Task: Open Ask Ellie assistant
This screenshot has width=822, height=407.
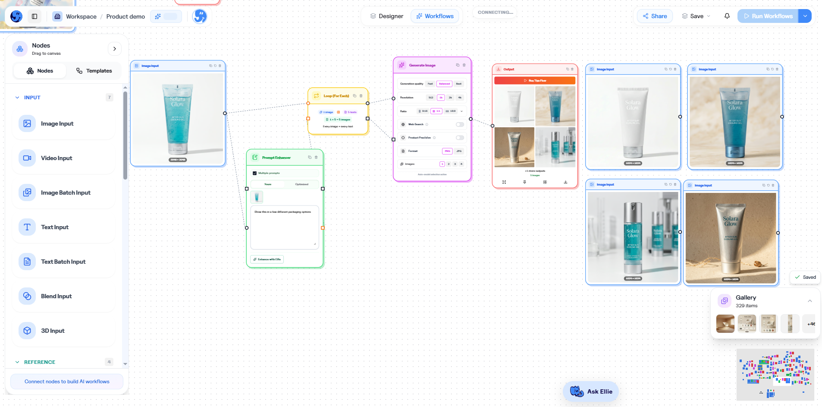Action: click(591, 391)
